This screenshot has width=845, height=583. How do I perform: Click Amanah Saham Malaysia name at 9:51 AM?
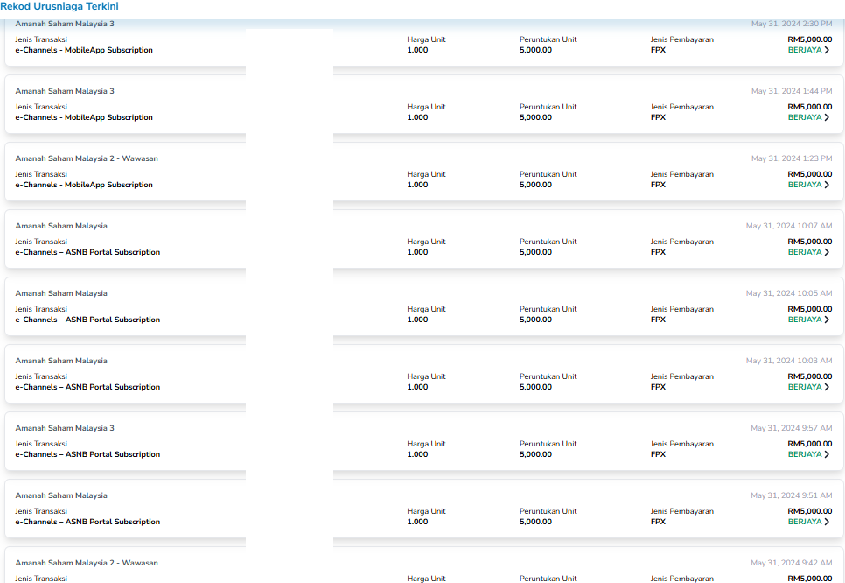(61, 495)
